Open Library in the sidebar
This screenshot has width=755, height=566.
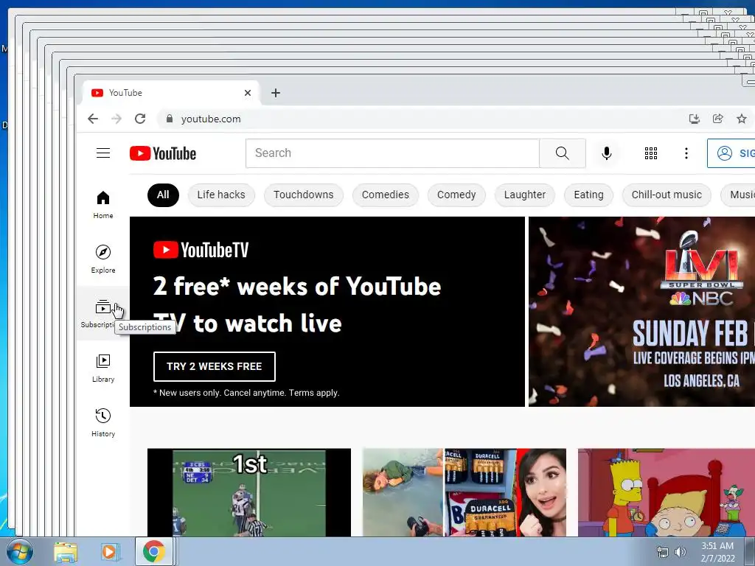103,368
